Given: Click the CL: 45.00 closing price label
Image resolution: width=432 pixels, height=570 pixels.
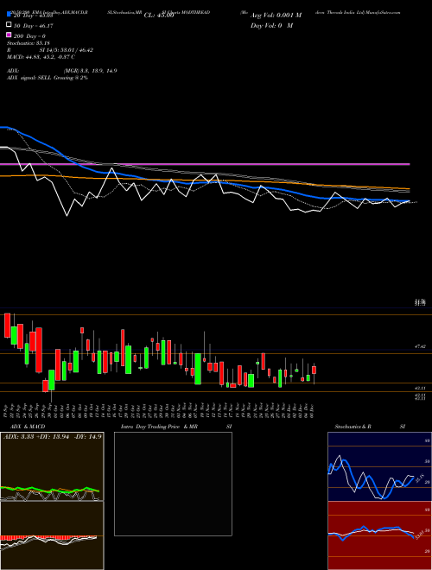Looking at the screenshot, I should [159, 16].
